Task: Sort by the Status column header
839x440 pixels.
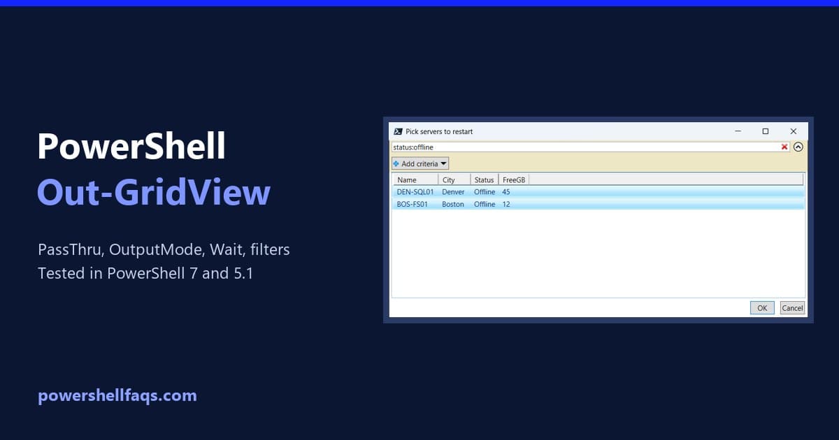Action: click(485, 179)
